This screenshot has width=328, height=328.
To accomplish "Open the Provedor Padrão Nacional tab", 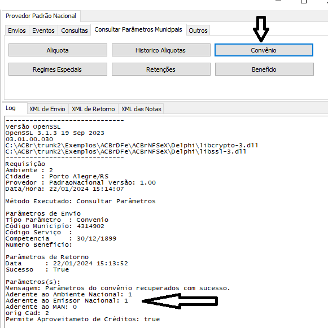I will pyautogui.click(x=41, y=16).
